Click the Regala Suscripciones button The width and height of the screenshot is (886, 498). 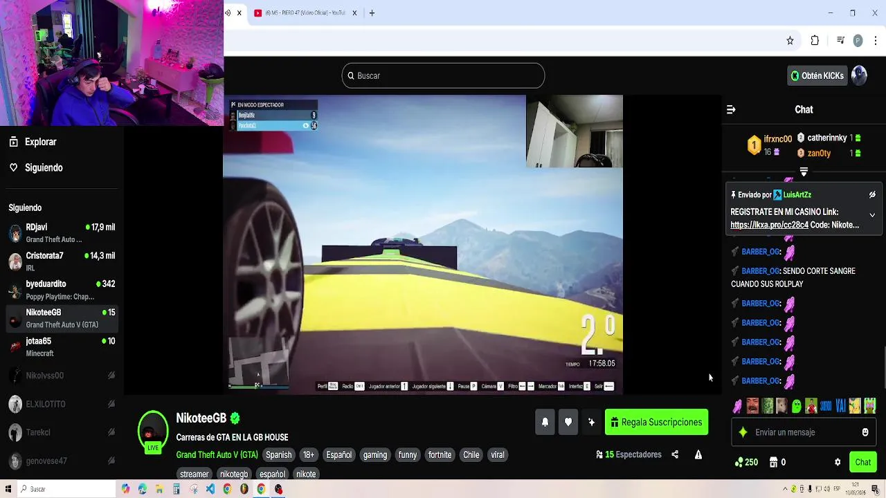[x=656, y=422]
